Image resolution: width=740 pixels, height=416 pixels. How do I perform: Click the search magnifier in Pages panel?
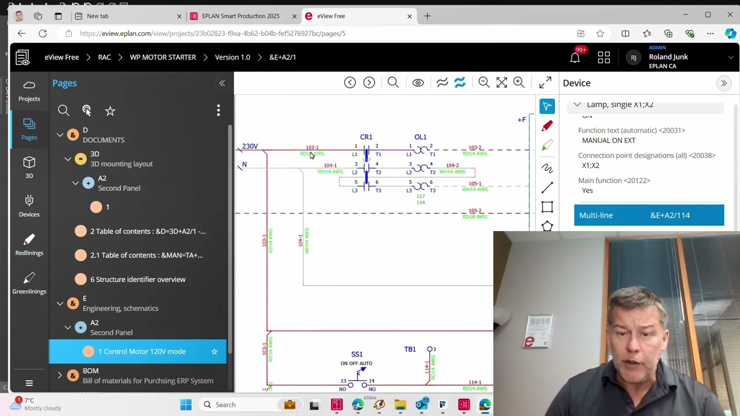[x=64, y=110]
